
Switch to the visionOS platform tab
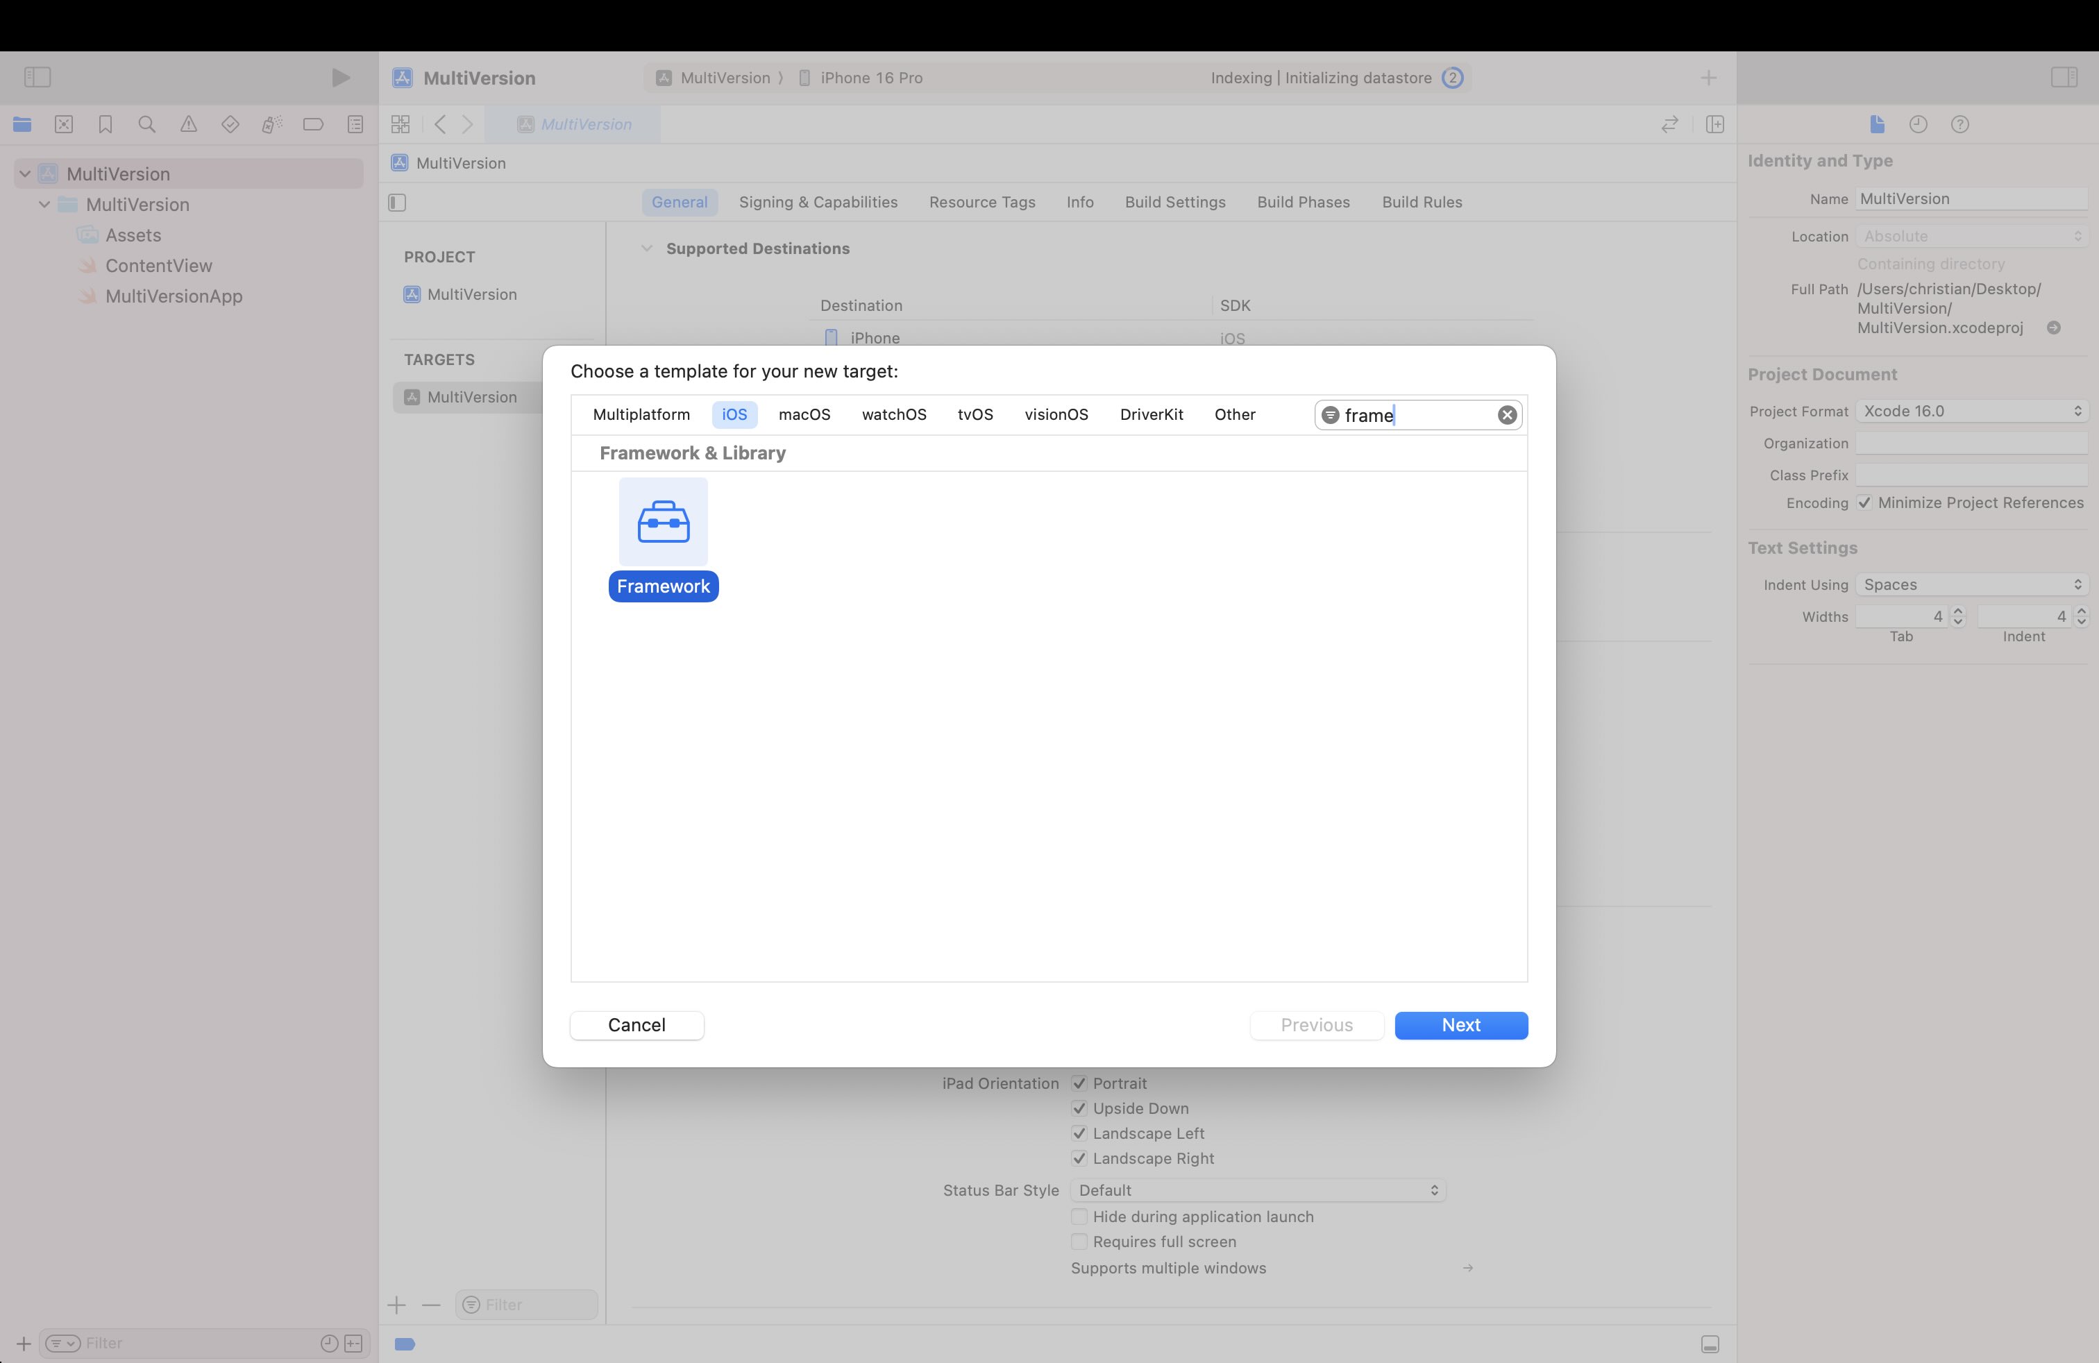point(1056,414)
